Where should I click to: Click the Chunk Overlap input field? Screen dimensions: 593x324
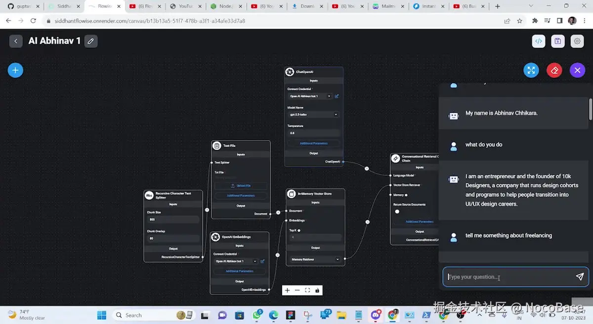click(173, 238)
